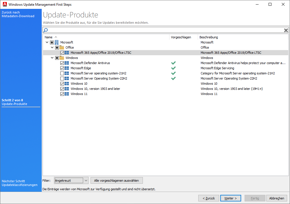
Task: Click product icon beside Server operating system-21H2
Action: [67, 73]
